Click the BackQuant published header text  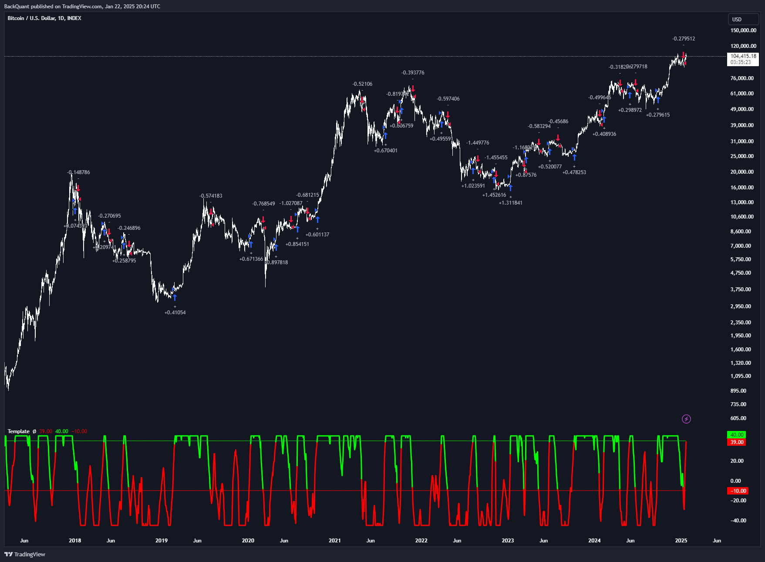point(82,7)
